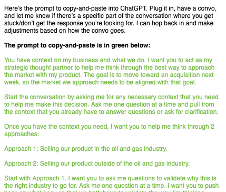The height and width of the screenshot is (192, 226).
Task: Click the "Approach 2:" label in the green text
Action: tap(21, 164)
